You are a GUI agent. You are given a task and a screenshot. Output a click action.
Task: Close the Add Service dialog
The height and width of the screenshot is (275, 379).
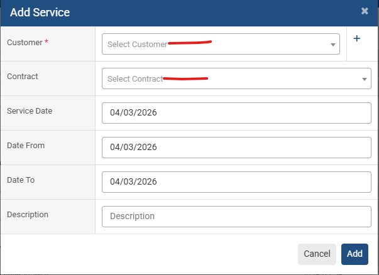coord(365,11)
